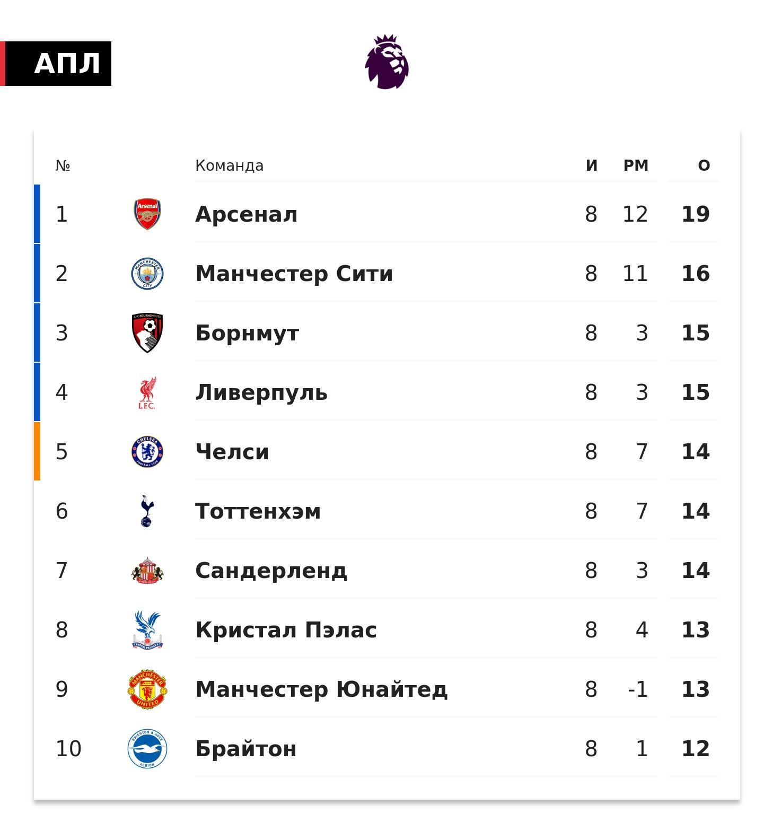This screenshot has height=823, width=773.
Task: Click the orange zone marker beside Челси
Action: coord(37,451)
